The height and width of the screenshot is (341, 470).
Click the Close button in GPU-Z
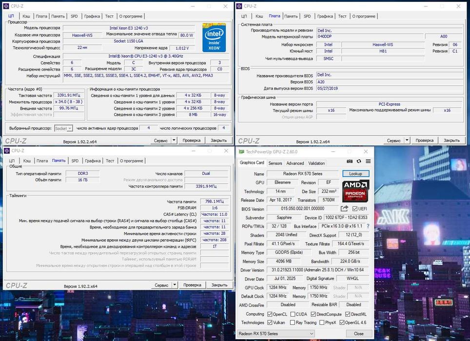[x=358, y=334]
